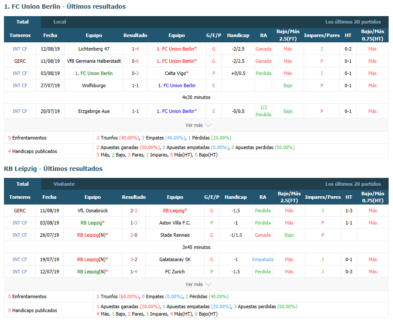Open INT CF tournament in Galatasaray SK row
Image resolution: width=393 pixels, height=320 pixels.
click(x=20, y=259)
